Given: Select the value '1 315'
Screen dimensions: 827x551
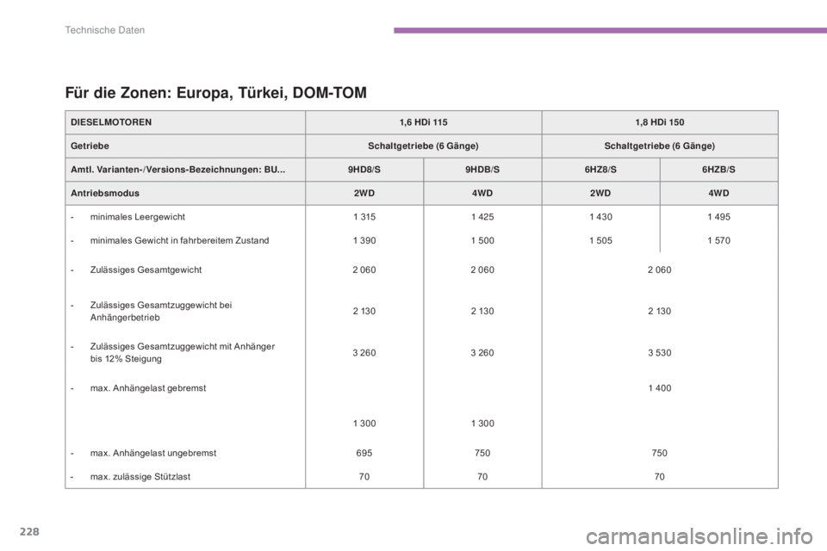Looking at the screenshot, I should coord(364,217).
